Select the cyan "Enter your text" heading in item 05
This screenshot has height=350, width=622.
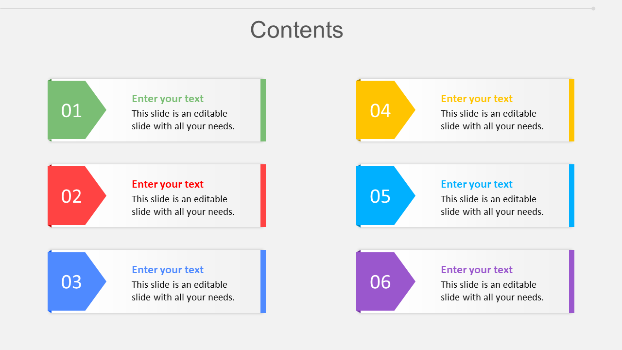(477, 184)
